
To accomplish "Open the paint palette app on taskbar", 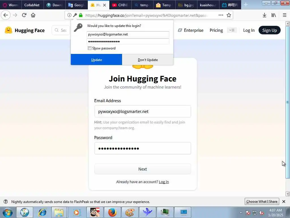I will coord(130,212).
